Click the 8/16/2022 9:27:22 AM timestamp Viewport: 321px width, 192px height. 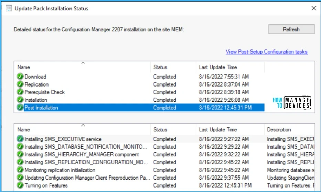224,139
